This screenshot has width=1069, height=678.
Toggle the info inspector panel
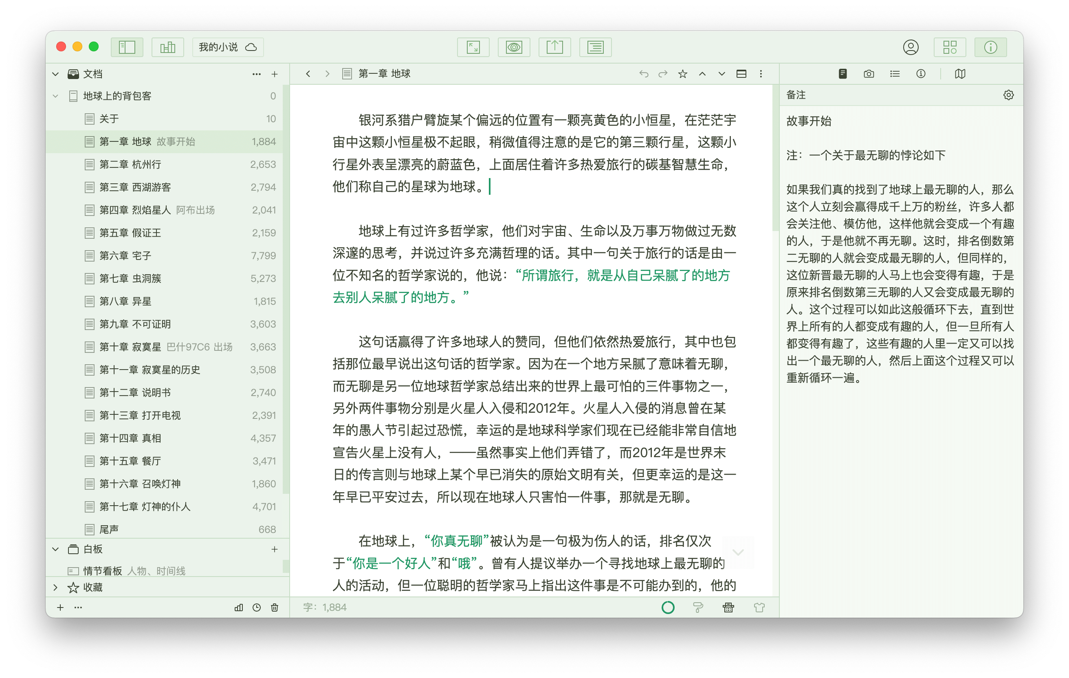pyautogui.click(x=990, y=47)
